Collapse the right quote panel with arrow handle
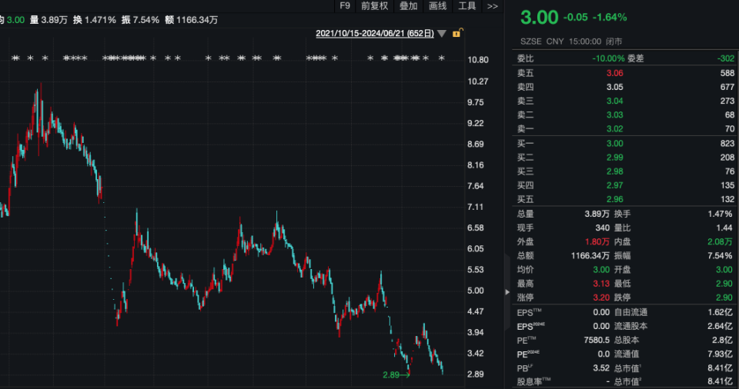This screenshot has width=739, height=389. 507,292
